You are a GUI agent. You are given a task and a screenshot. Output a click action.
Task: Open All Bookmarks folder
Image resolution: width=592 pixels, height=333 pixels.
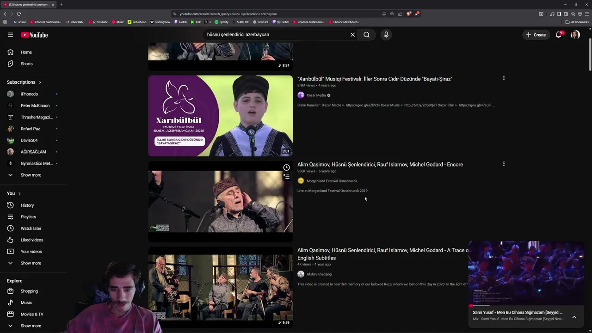tap(577, 22)
